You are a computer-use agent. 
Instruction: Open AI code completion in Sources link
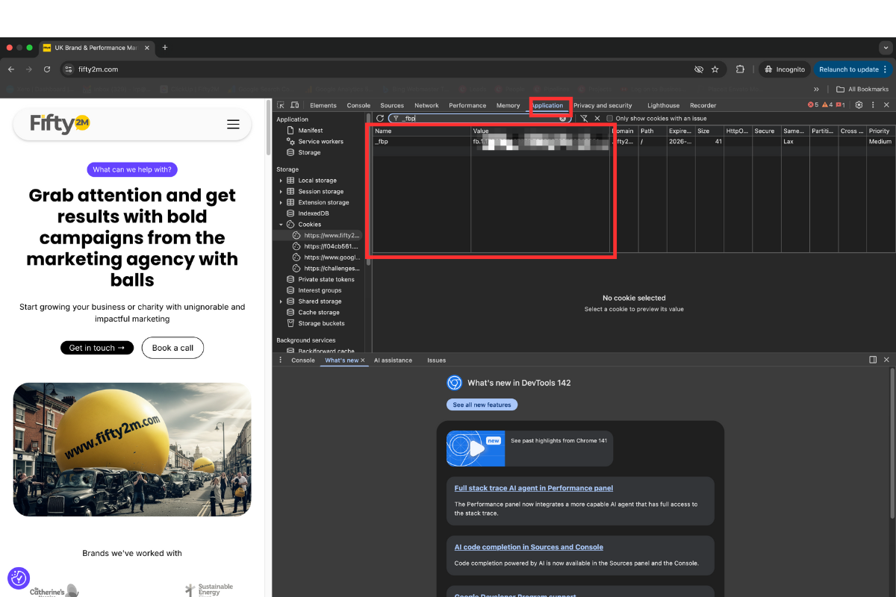tap(529, 547)
